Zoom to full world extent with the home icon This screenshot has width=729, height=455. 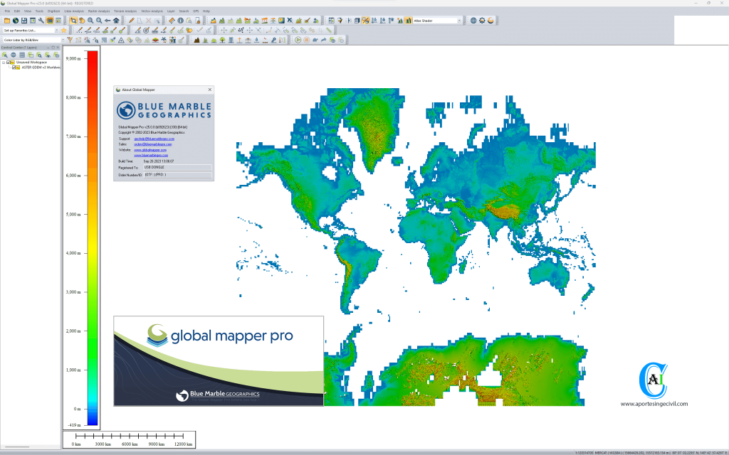116,21
